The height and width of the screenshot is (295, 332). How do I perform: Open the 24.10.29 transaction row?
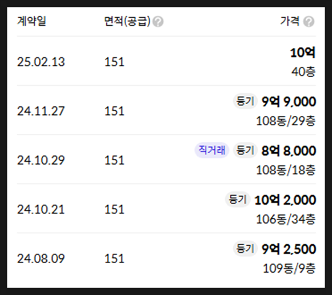coord(166,160)
